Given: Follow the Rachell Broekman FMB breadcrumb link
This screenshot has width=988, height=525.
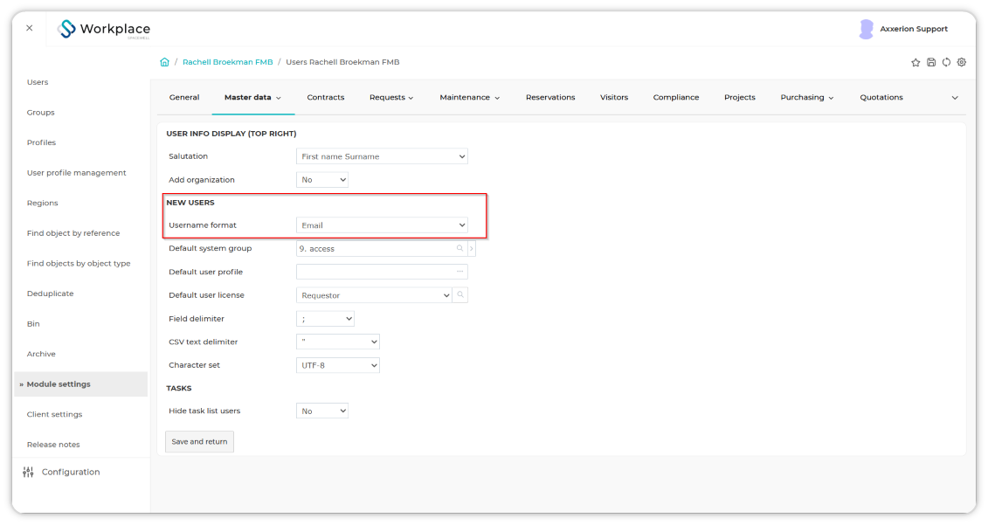Looking at the screenshot, I should [227, 62].
